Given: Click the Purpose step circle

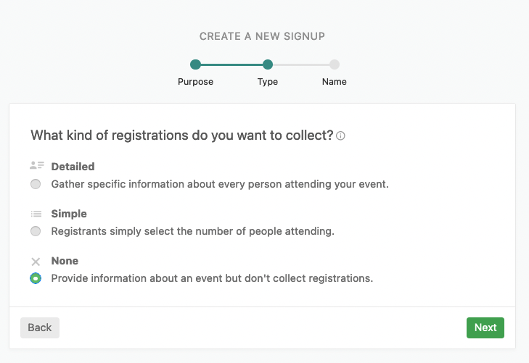Looking at the screenshot, I should (x=195, y=64).
